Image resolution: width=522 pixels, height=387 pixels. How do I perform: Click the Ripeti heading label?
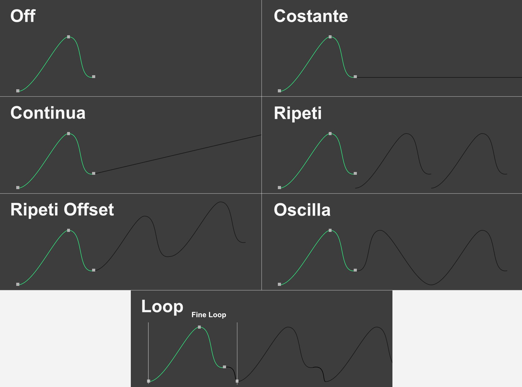298,113
